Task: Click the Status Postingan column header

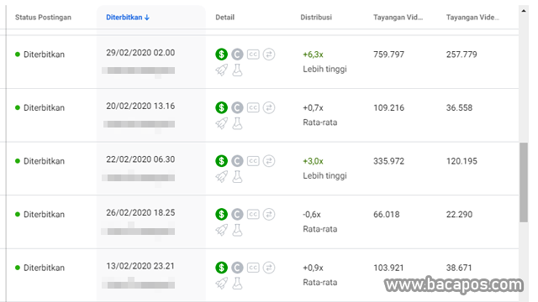Action: pyautogui.click(x=43, y=18)
